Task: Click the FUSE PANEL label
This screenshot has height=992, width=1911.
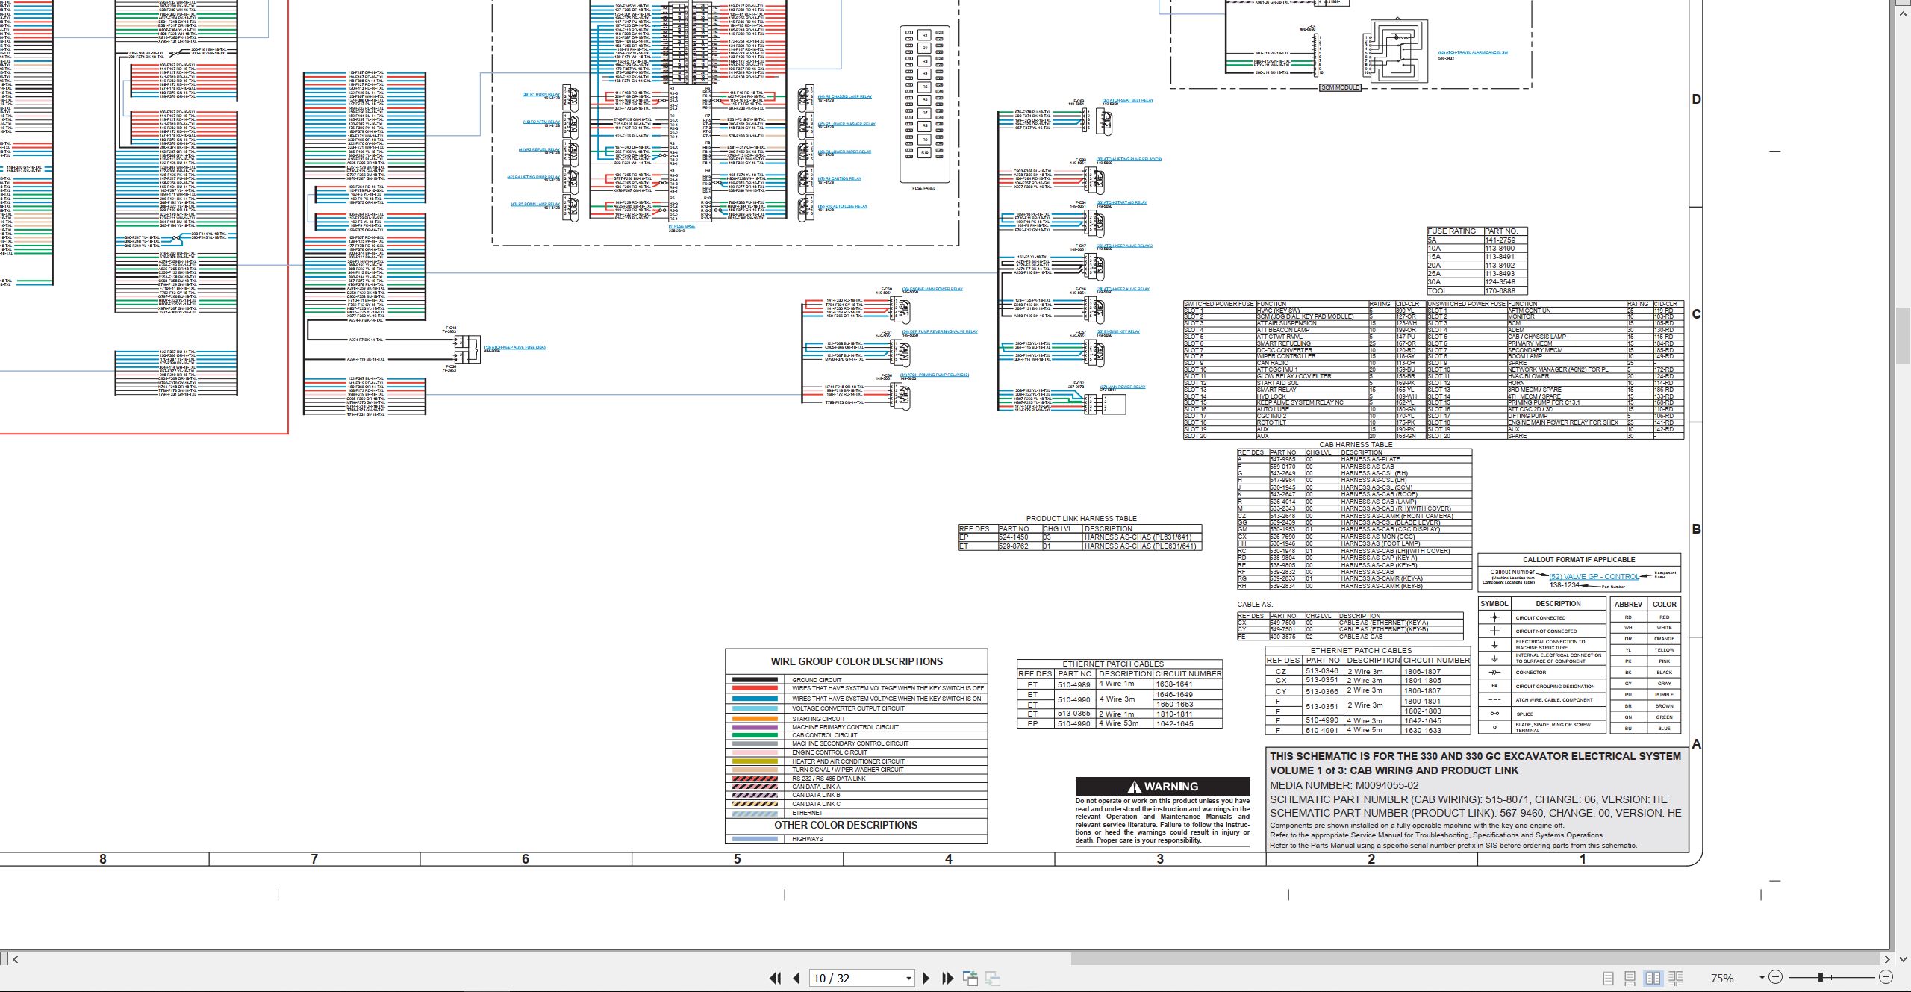Action: point(923,188)
